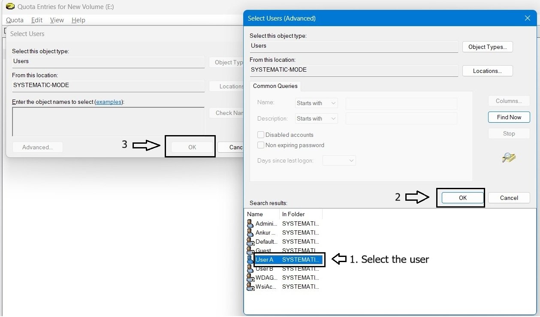540x317 pixels.
Task: Click OK in the Select Users dialog
Action: click(192, 147)
